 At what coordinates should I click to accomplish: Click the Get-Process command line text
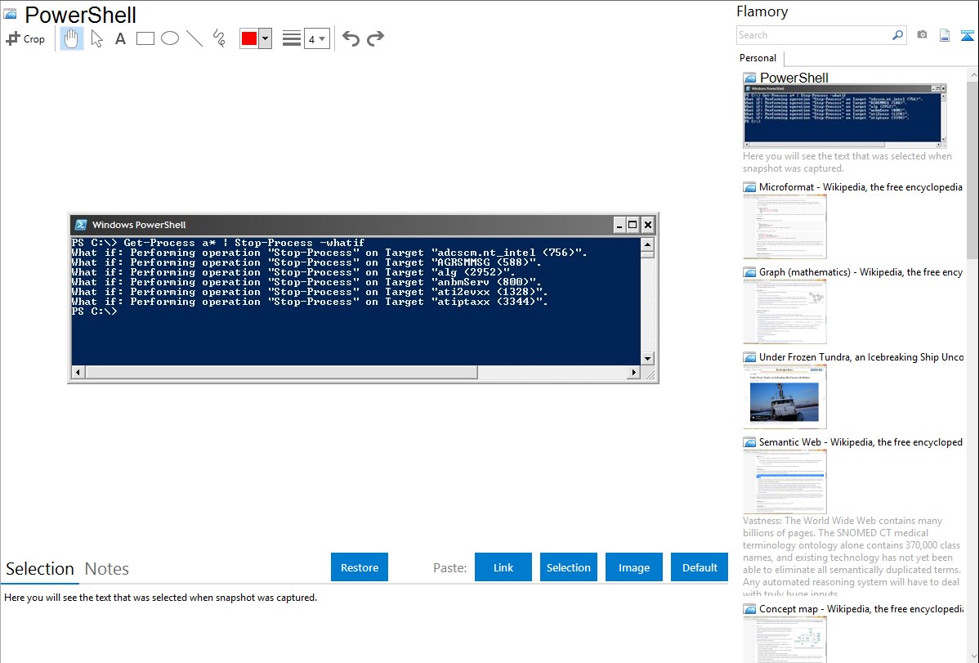pyautogui.click(x=218, y=243)
